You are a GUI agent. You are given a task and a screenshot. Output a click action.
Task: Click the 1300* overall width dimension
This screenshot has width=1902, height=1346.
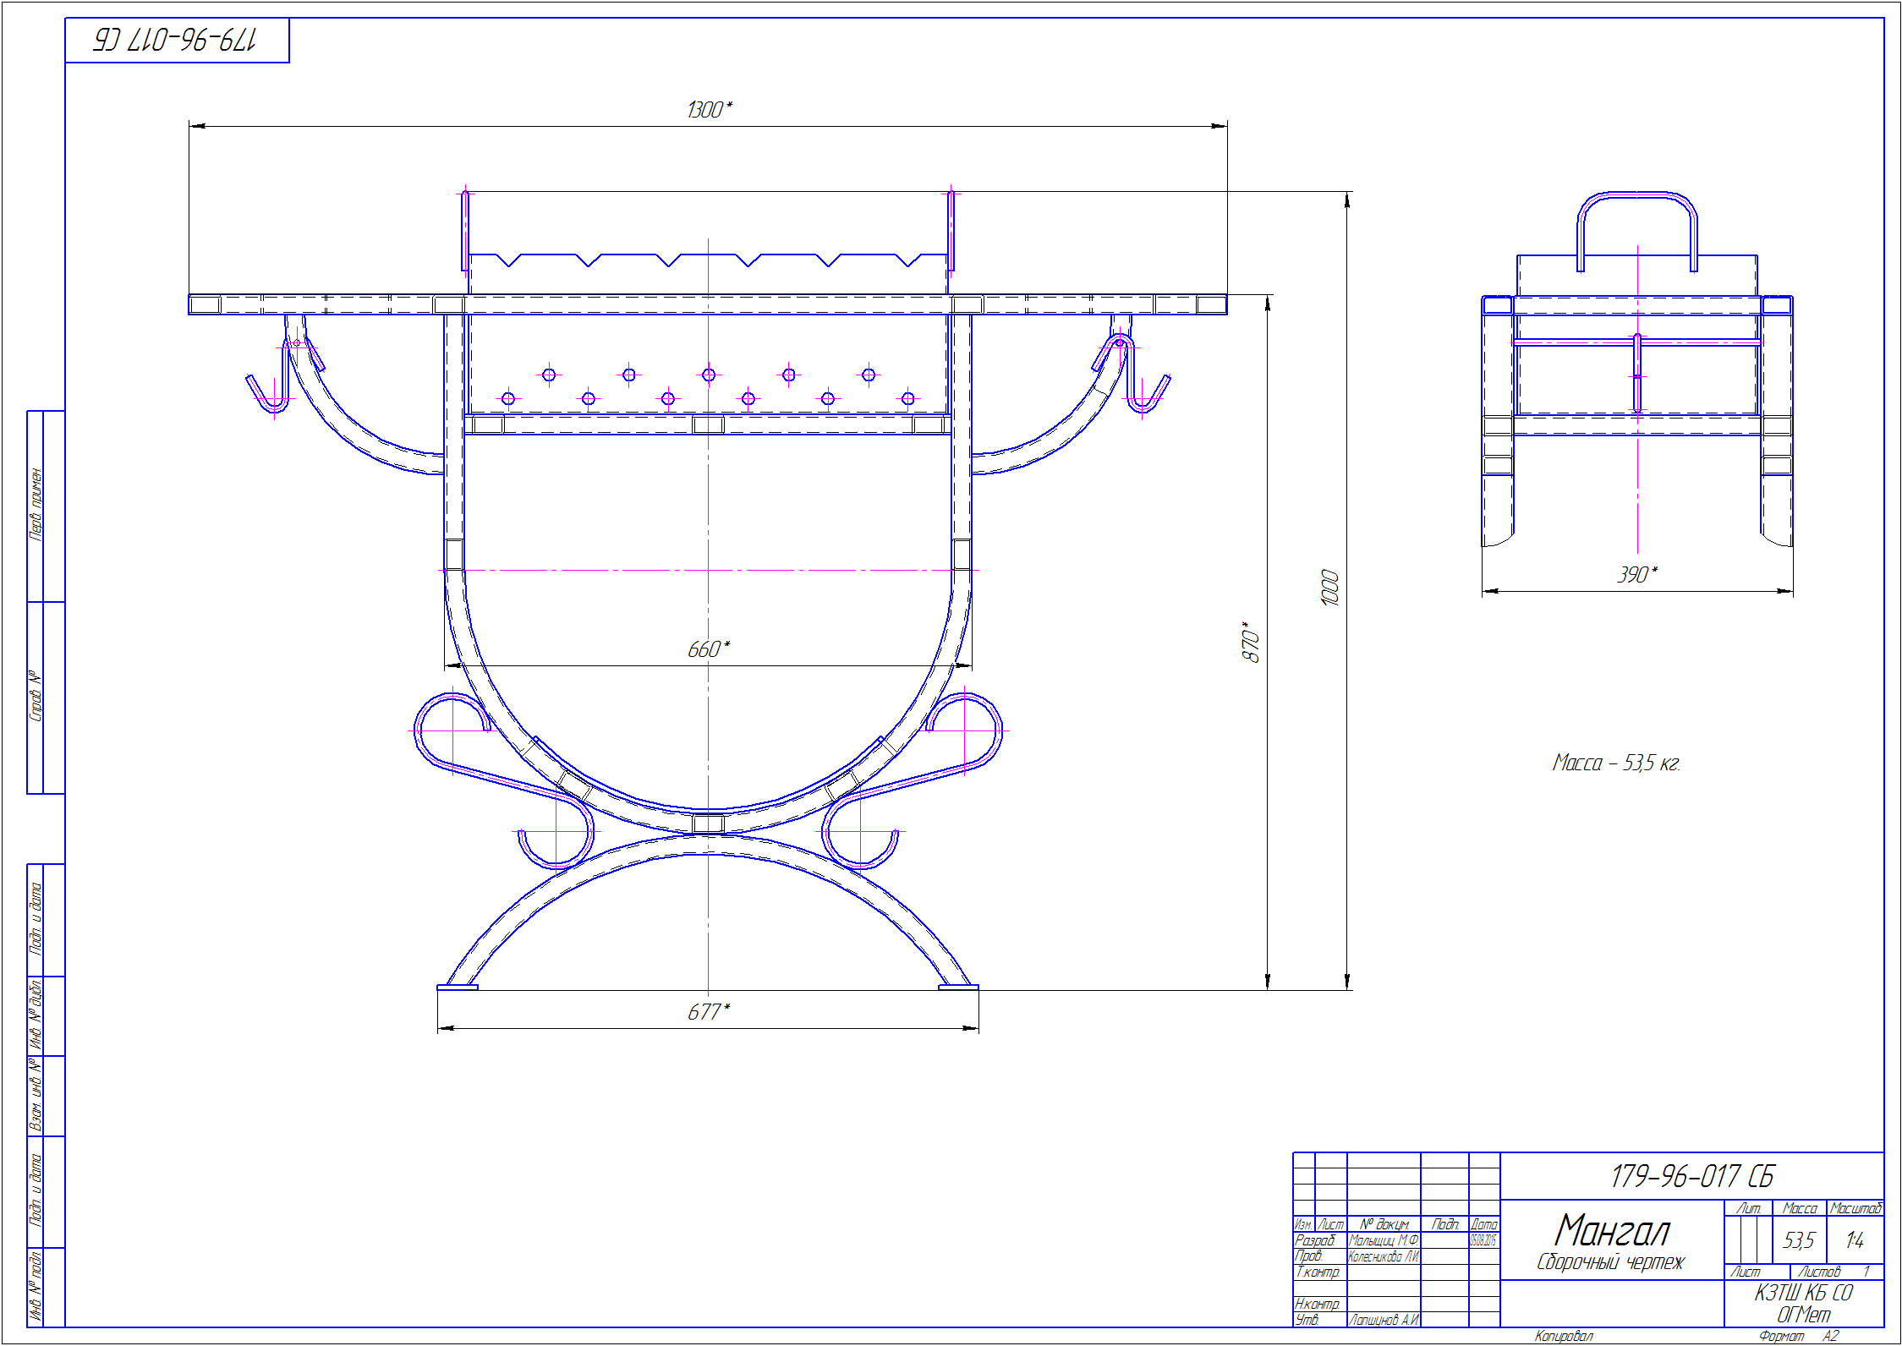[x=709, y=110]
